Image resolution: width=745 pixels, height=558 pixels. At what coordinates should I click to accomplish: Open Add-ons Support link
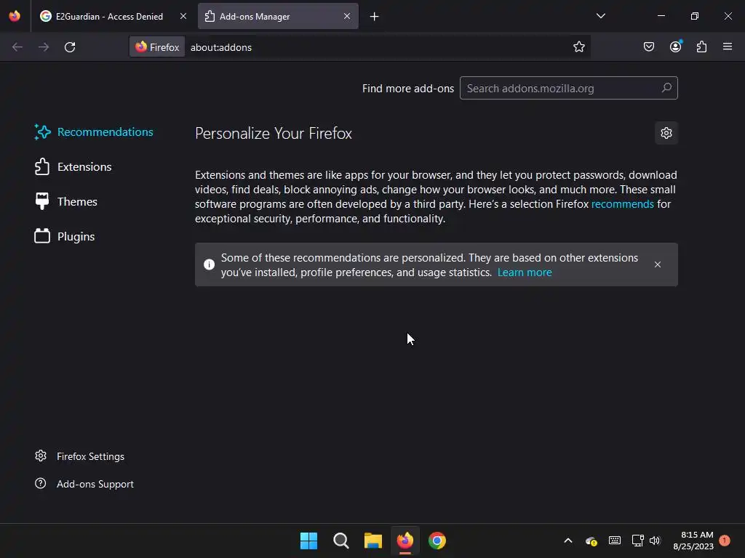pos(84,484)
